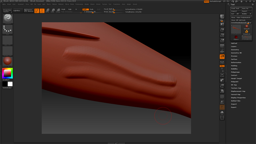Click the Rotate view icon in right shelf
Viewport: 256px width, 144px height.
(x=222, y=91)
